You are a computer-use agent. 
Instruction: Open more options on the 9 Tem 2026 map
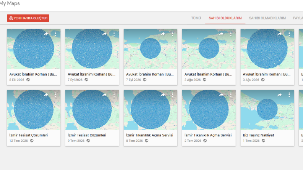point(114,95)
